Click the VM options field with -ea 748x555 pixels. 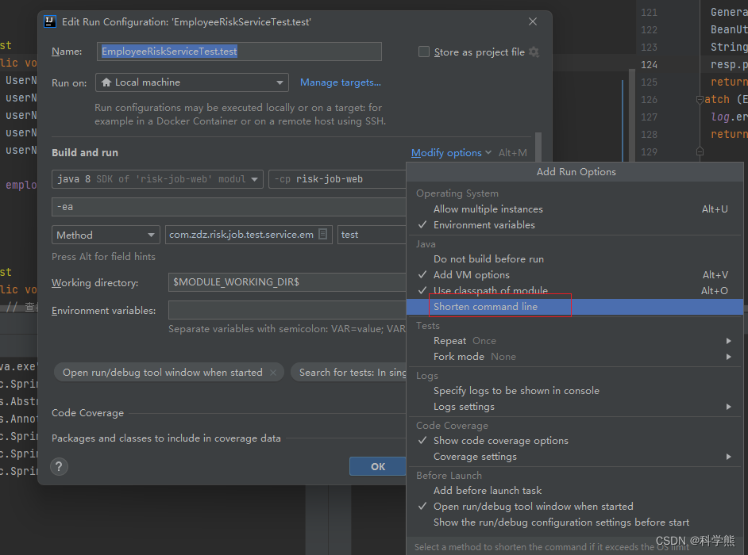tap(229, 207)
